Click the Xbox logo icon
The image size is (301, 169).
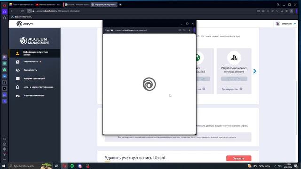pos(198,58)
